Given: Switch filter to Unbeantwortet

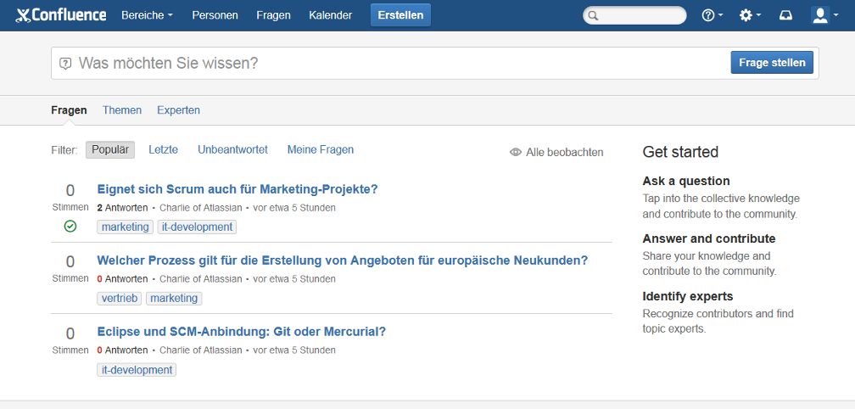Looking at the screenshot, I should (232, 150).
